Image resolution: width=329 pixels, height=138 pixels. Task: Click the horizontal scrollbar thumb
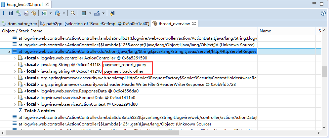coord(92,133)
